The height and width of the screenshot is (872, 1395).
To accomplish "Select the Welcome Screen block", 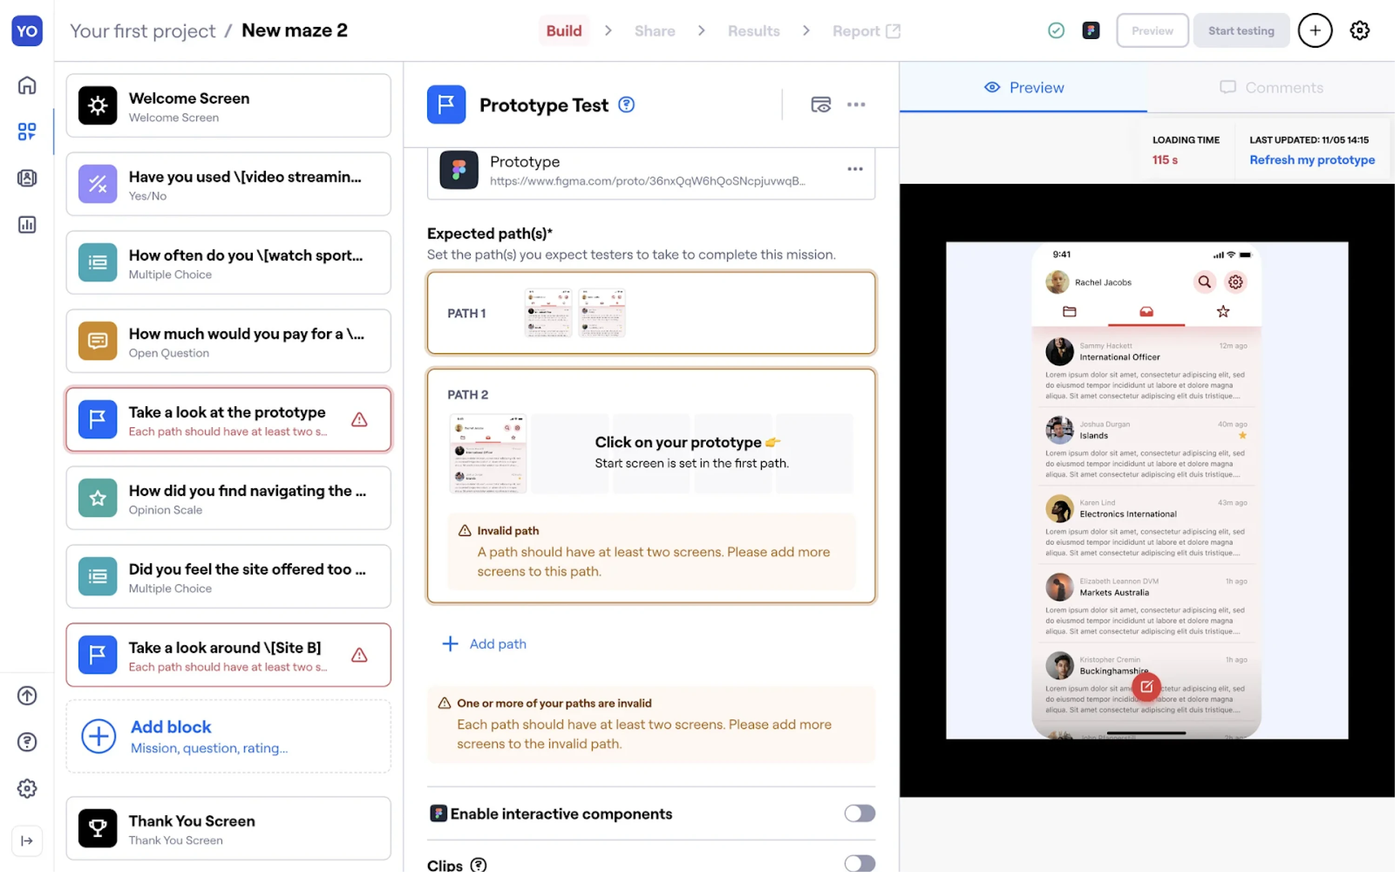I will click(x=228, y=106).
